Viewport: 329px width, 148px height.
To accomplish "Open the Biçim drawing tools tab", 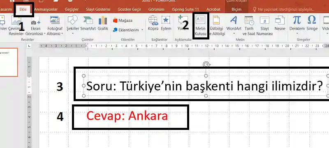I will pyautogui.click(x=236, y=9).
